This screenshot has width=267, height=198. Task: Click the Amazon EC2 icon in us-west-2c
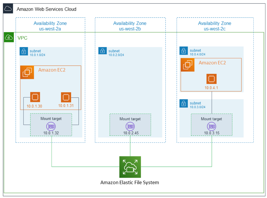click(187, 65)
